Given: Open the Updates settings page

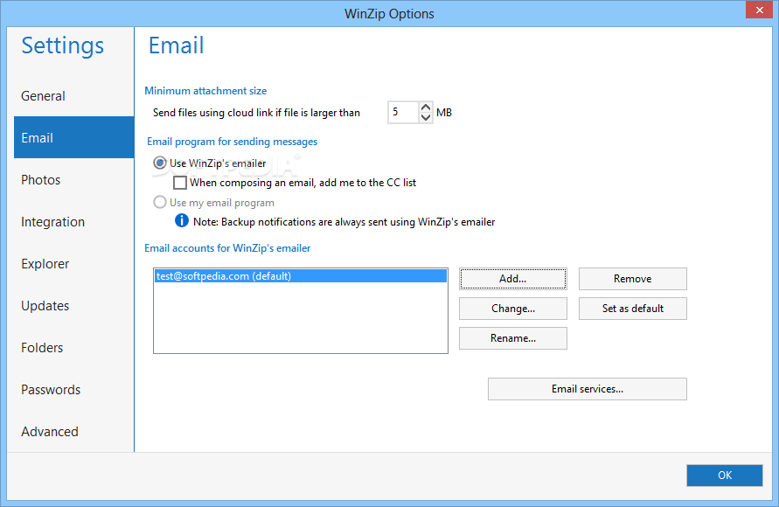Looking at the screenshot, I should [73, 305].
